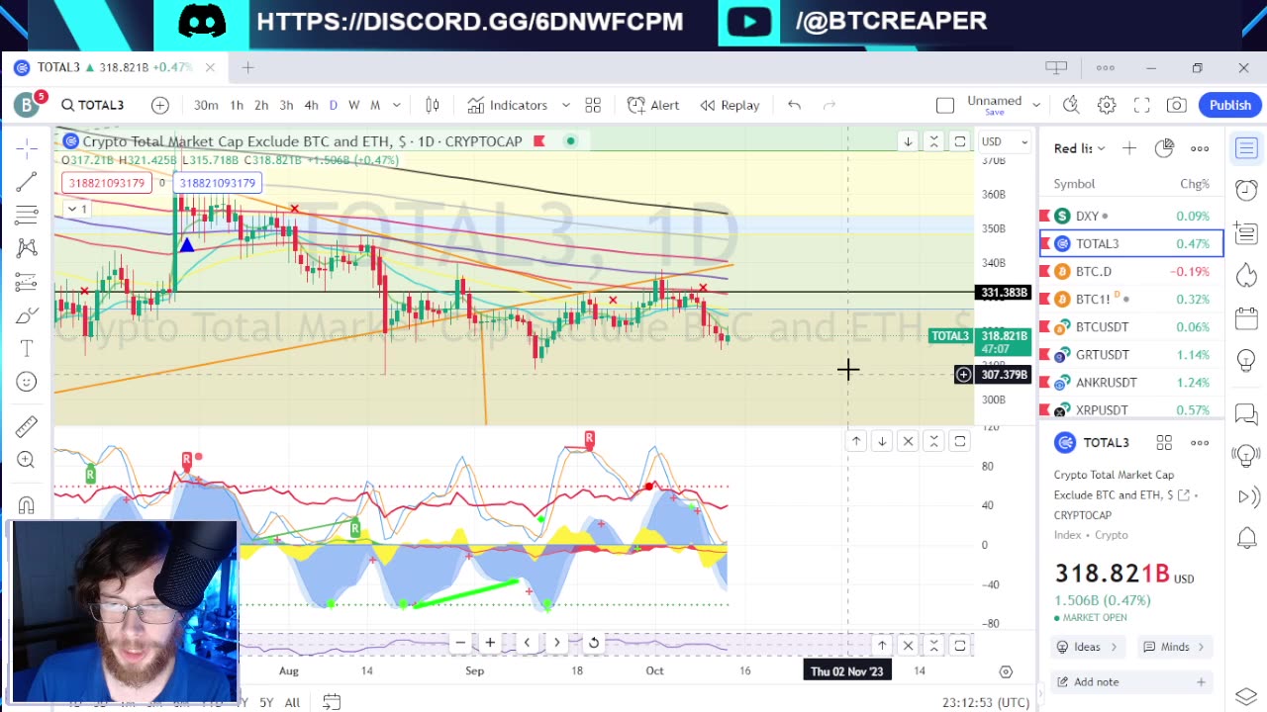Viewport: 1267px width, 712px height.
Task: Open quick search lightning icon
Action: point(1071,105)
